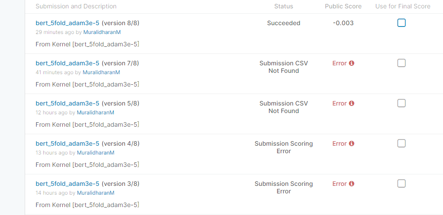Open MuralidharanM profile from 29 minutes ago entry
The height and width of the screenshot is (215, 443).
coord(102,32)
